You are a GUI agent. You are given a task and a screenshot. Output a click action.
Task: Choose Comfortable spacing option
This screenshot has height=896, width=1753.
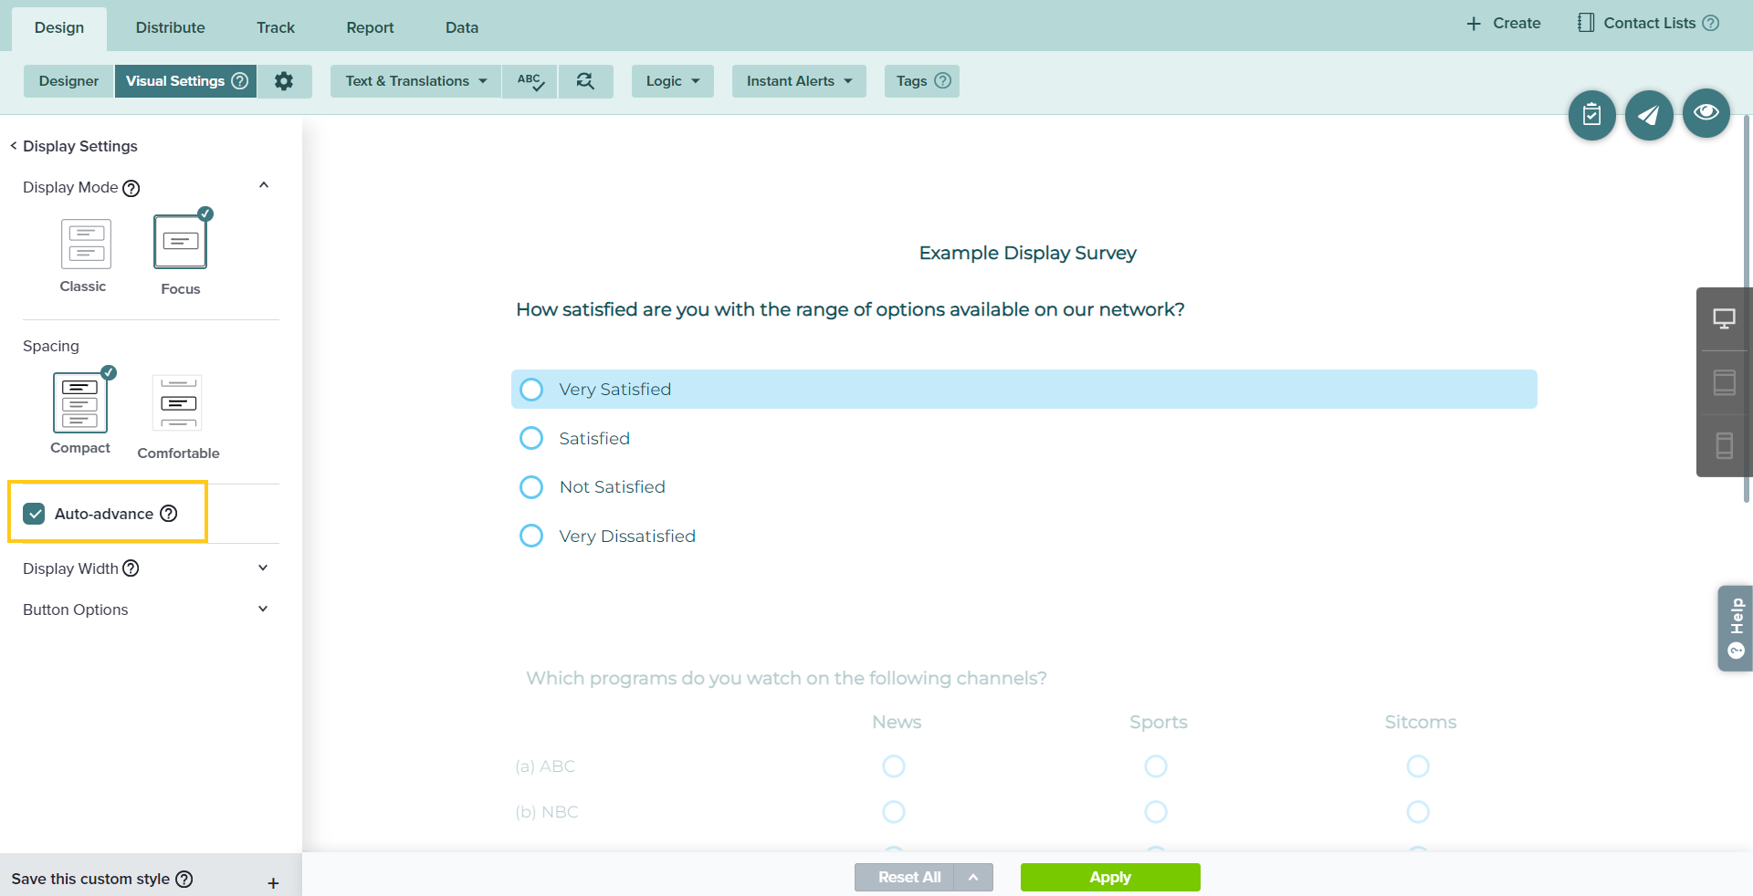178,403
